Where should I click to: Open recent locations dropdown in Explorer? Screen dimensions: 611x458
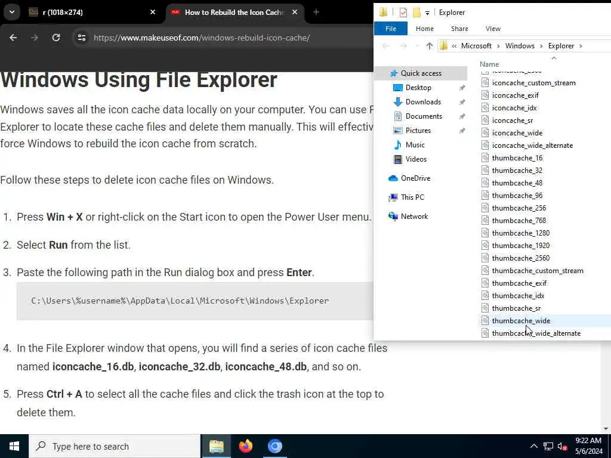coord(417,46)
